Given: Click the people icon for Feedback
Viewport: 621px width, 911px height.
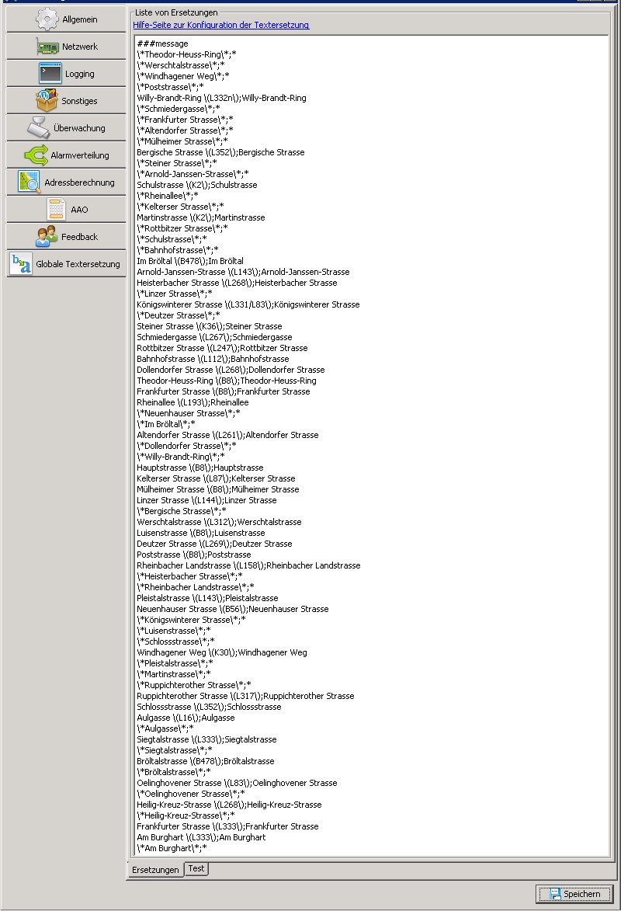Looking at the screenshot, I should tap(47, 237).
